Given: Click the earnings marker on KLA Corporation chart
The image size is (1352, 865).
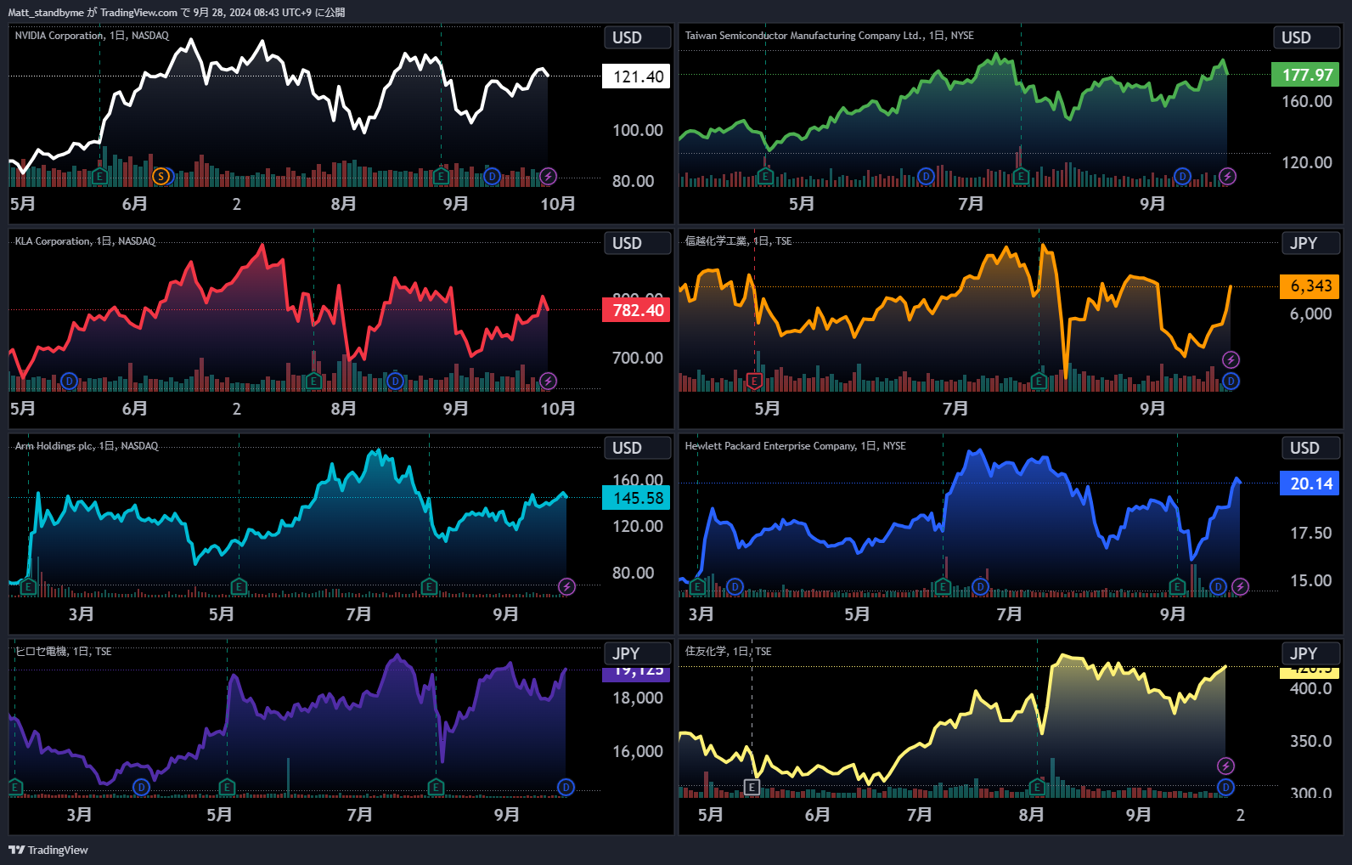Looking at the screenshot, I should tap(313, 382).
